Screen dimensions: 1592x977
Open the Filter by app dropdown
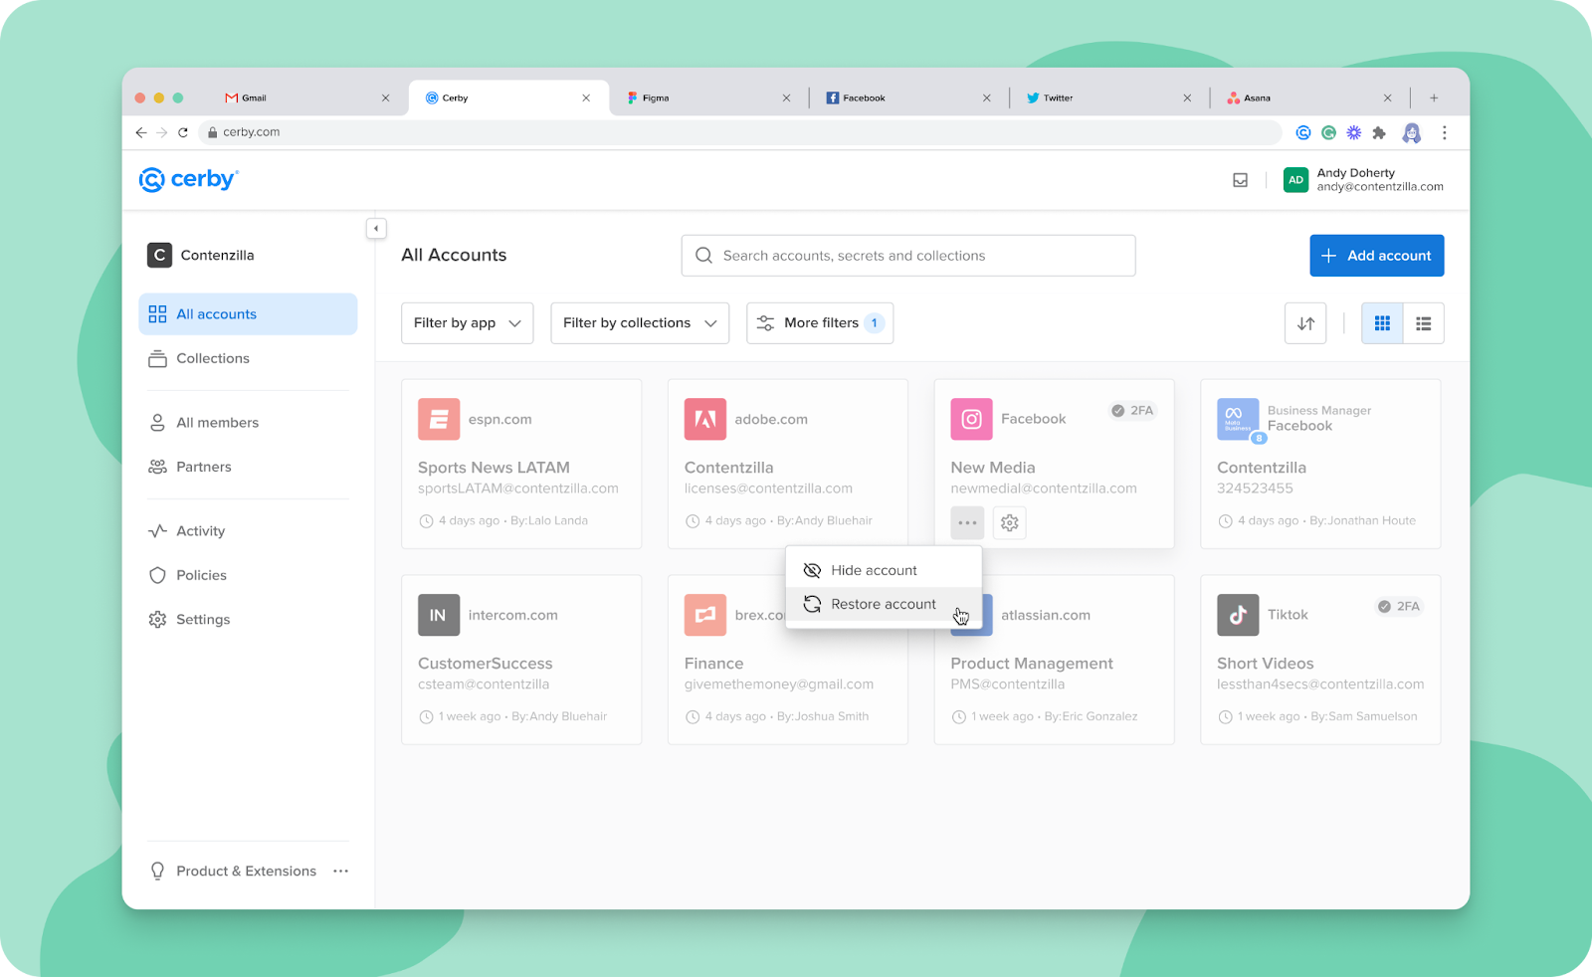(468, 323)
